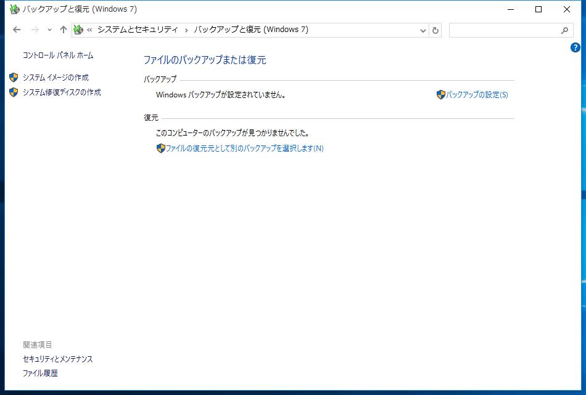Refresh the page with the refresh icon
The image size is (586, 395).
(x=435, y=30)
